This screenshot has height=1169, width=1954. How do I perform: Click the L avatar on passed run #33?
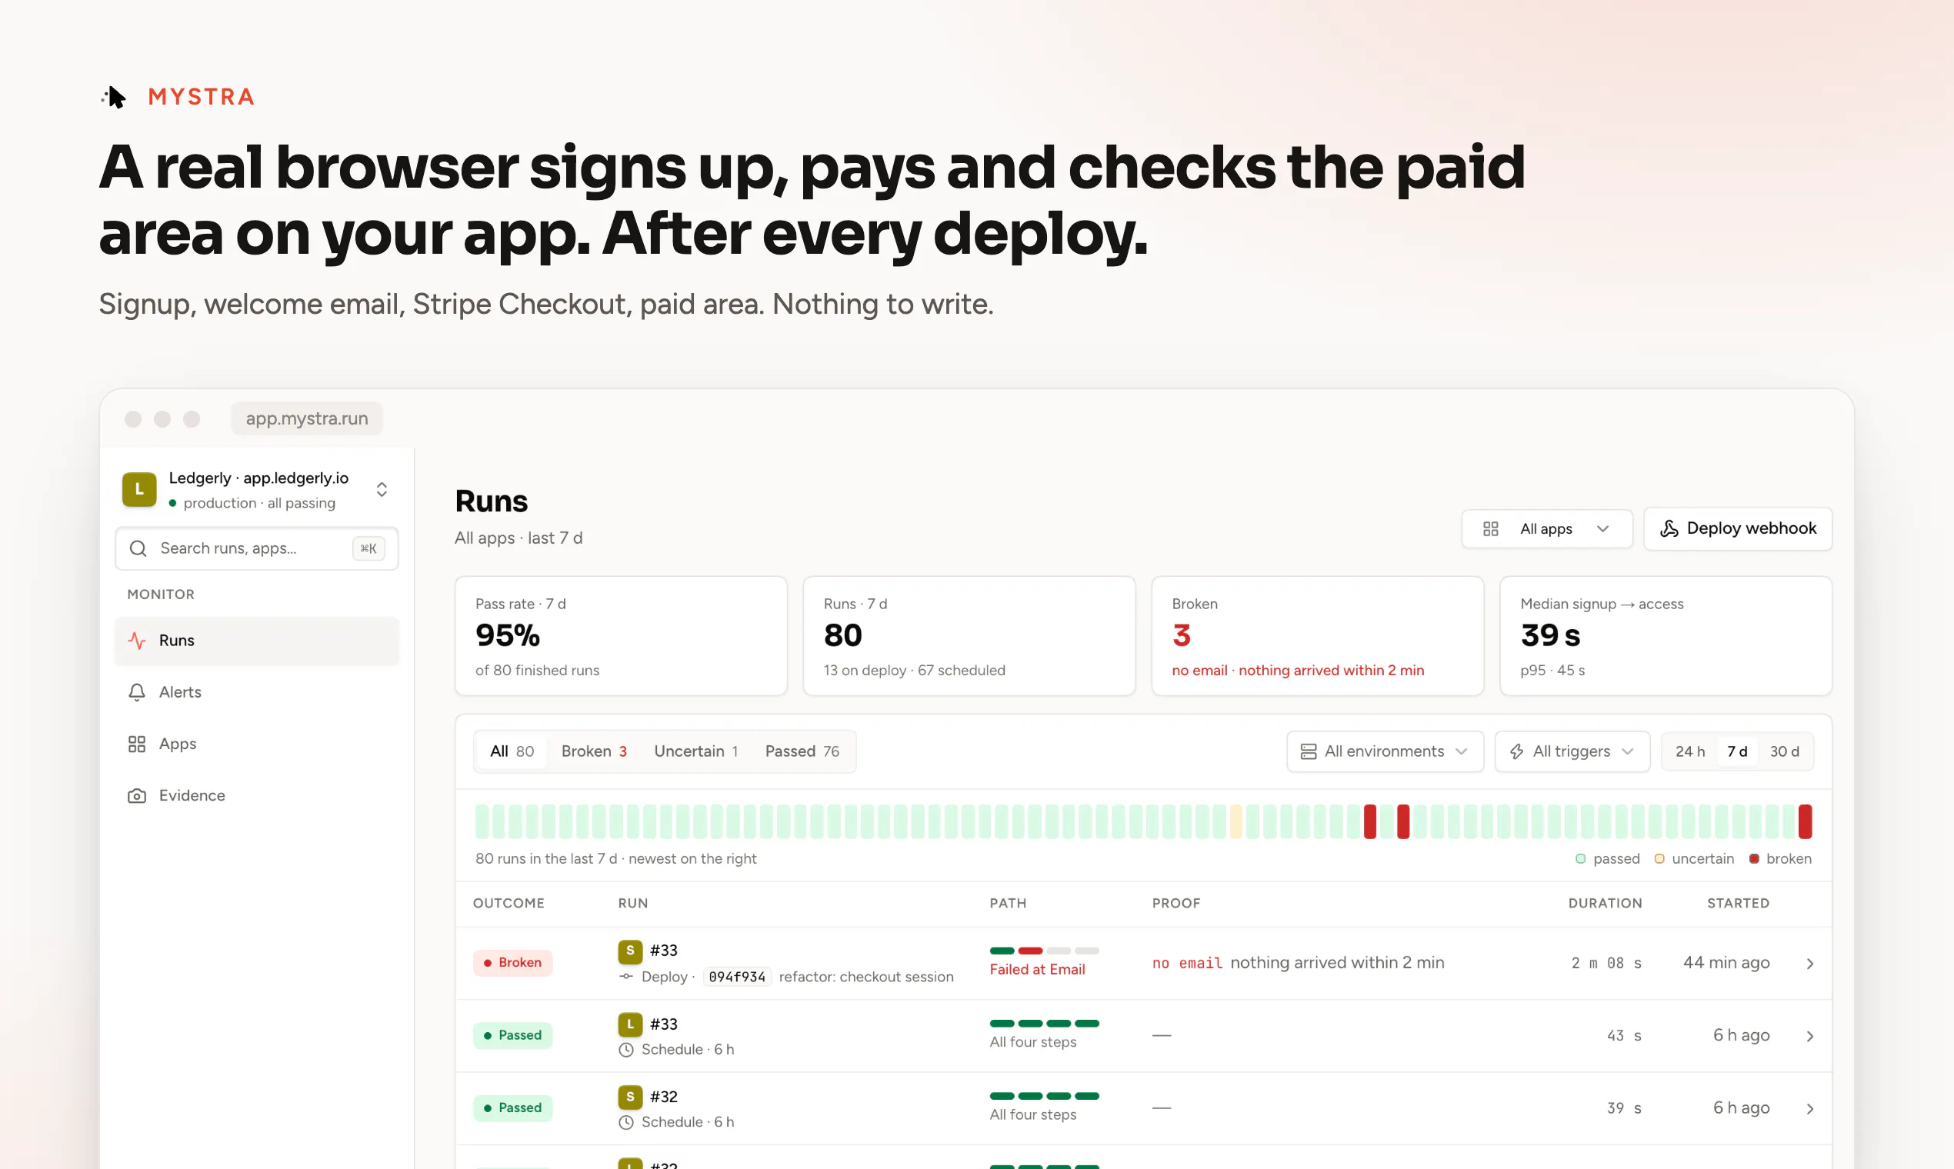[629, 1024]
